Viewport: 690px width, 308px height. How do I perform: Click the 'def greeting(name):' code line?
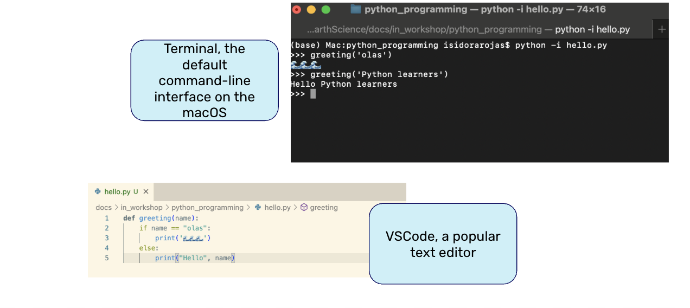tap(161, 218)
